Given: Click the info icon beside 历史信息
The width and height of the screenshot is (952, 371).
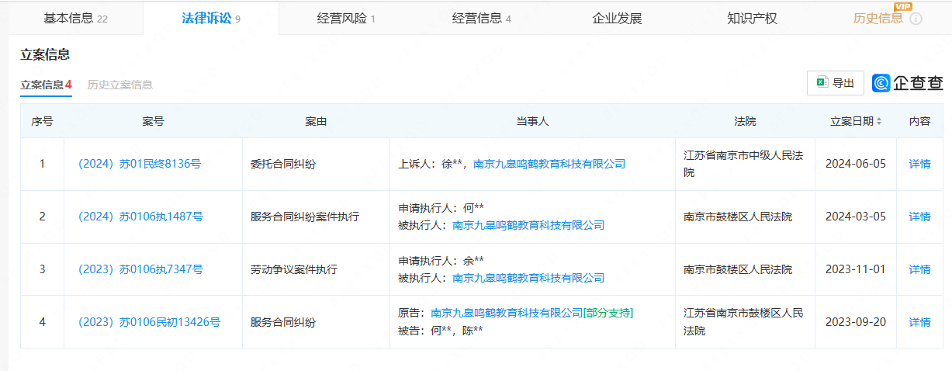Looking at the screenshot, I should [x=916, y=19].
